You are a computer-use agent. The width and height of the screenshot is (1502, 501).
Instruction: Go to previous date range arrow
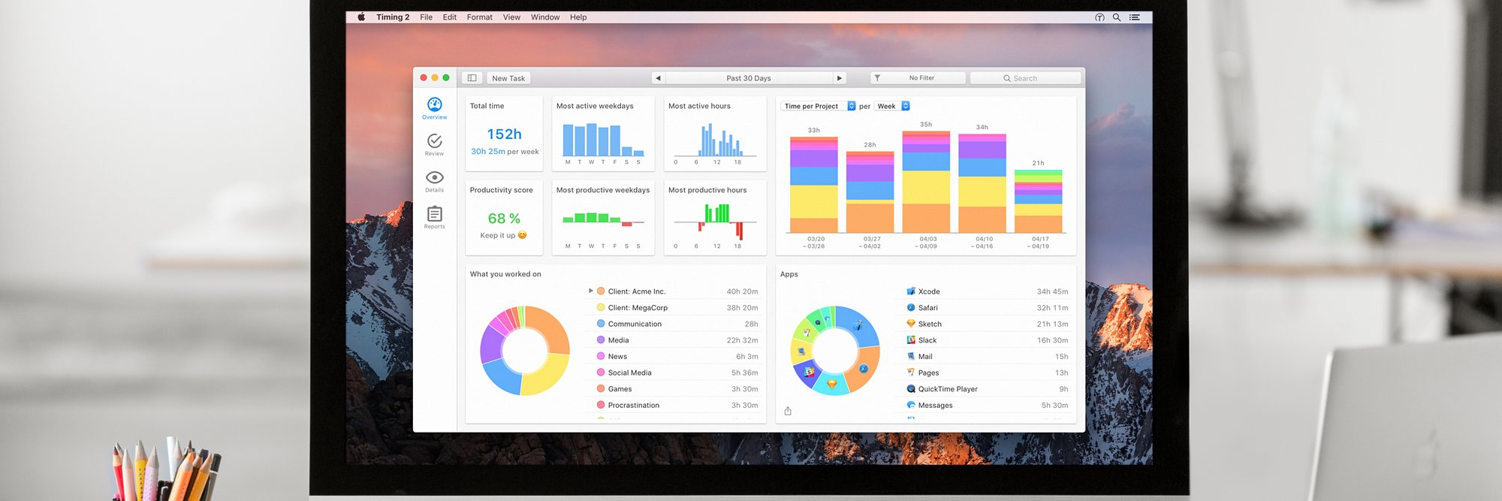pos(658,78)
